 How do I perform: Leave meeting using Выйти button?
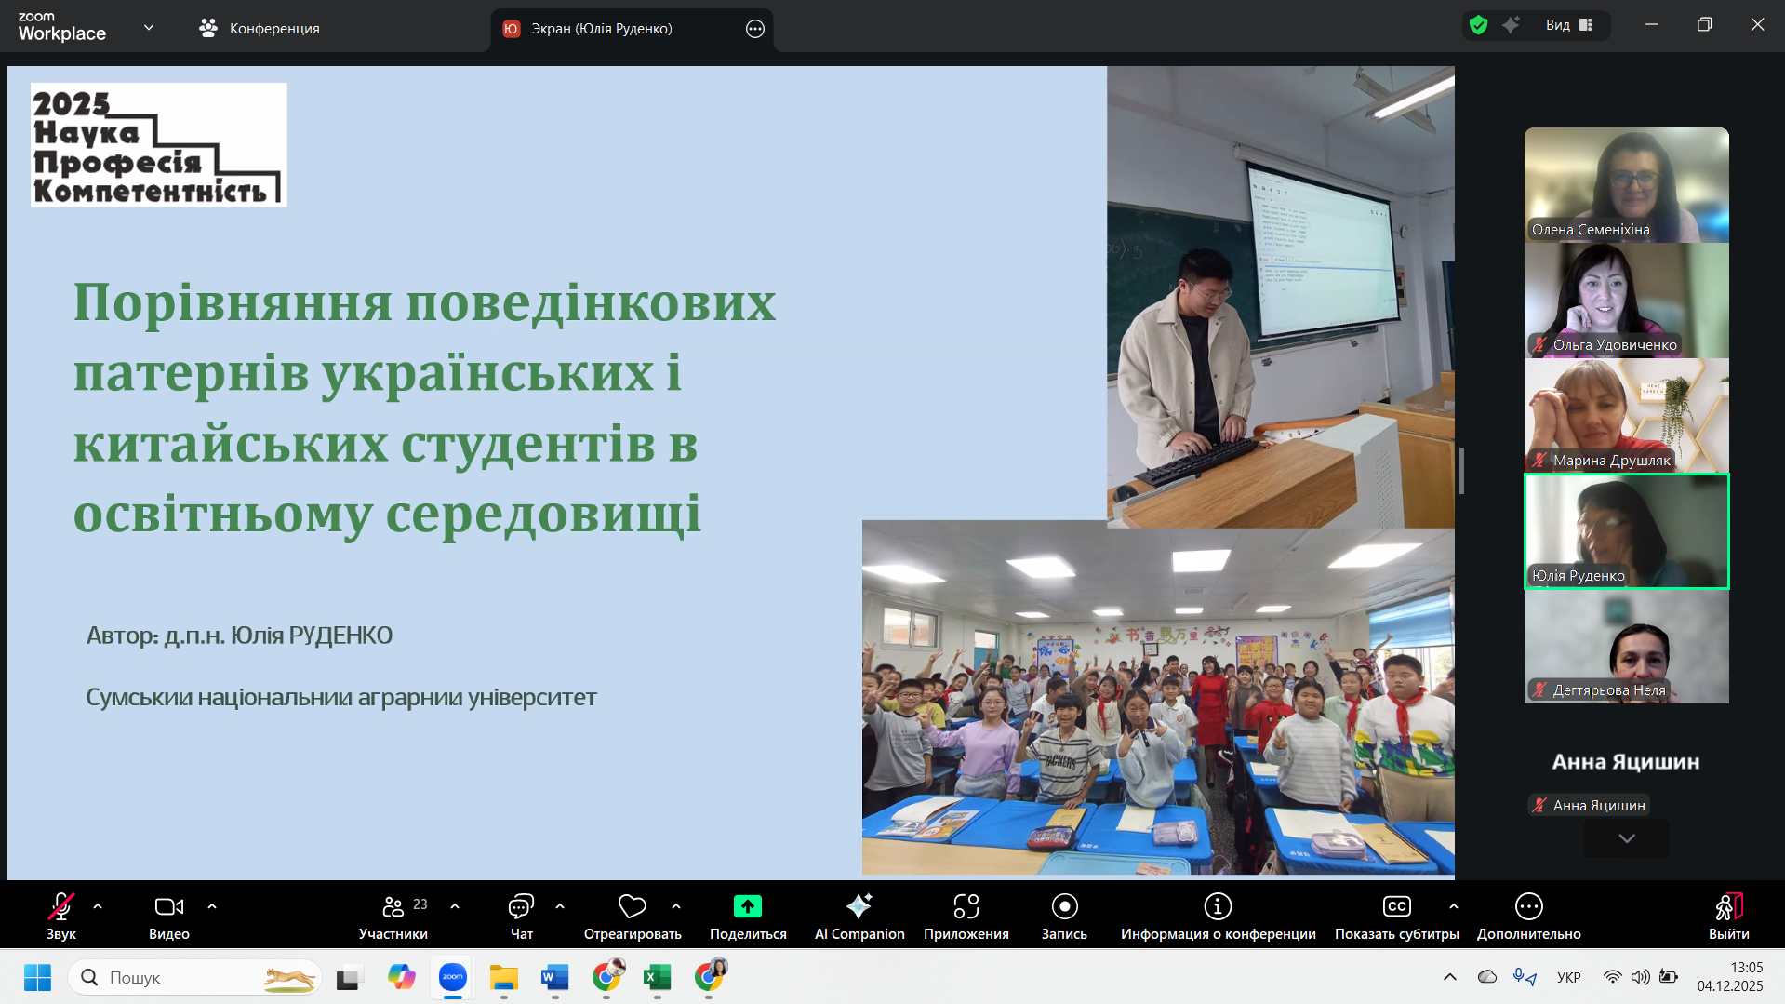[x=1728, y=915]
